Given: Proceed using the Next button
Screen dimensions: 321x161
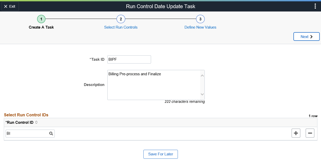Looking at the screenshot, I should [306, 36].
